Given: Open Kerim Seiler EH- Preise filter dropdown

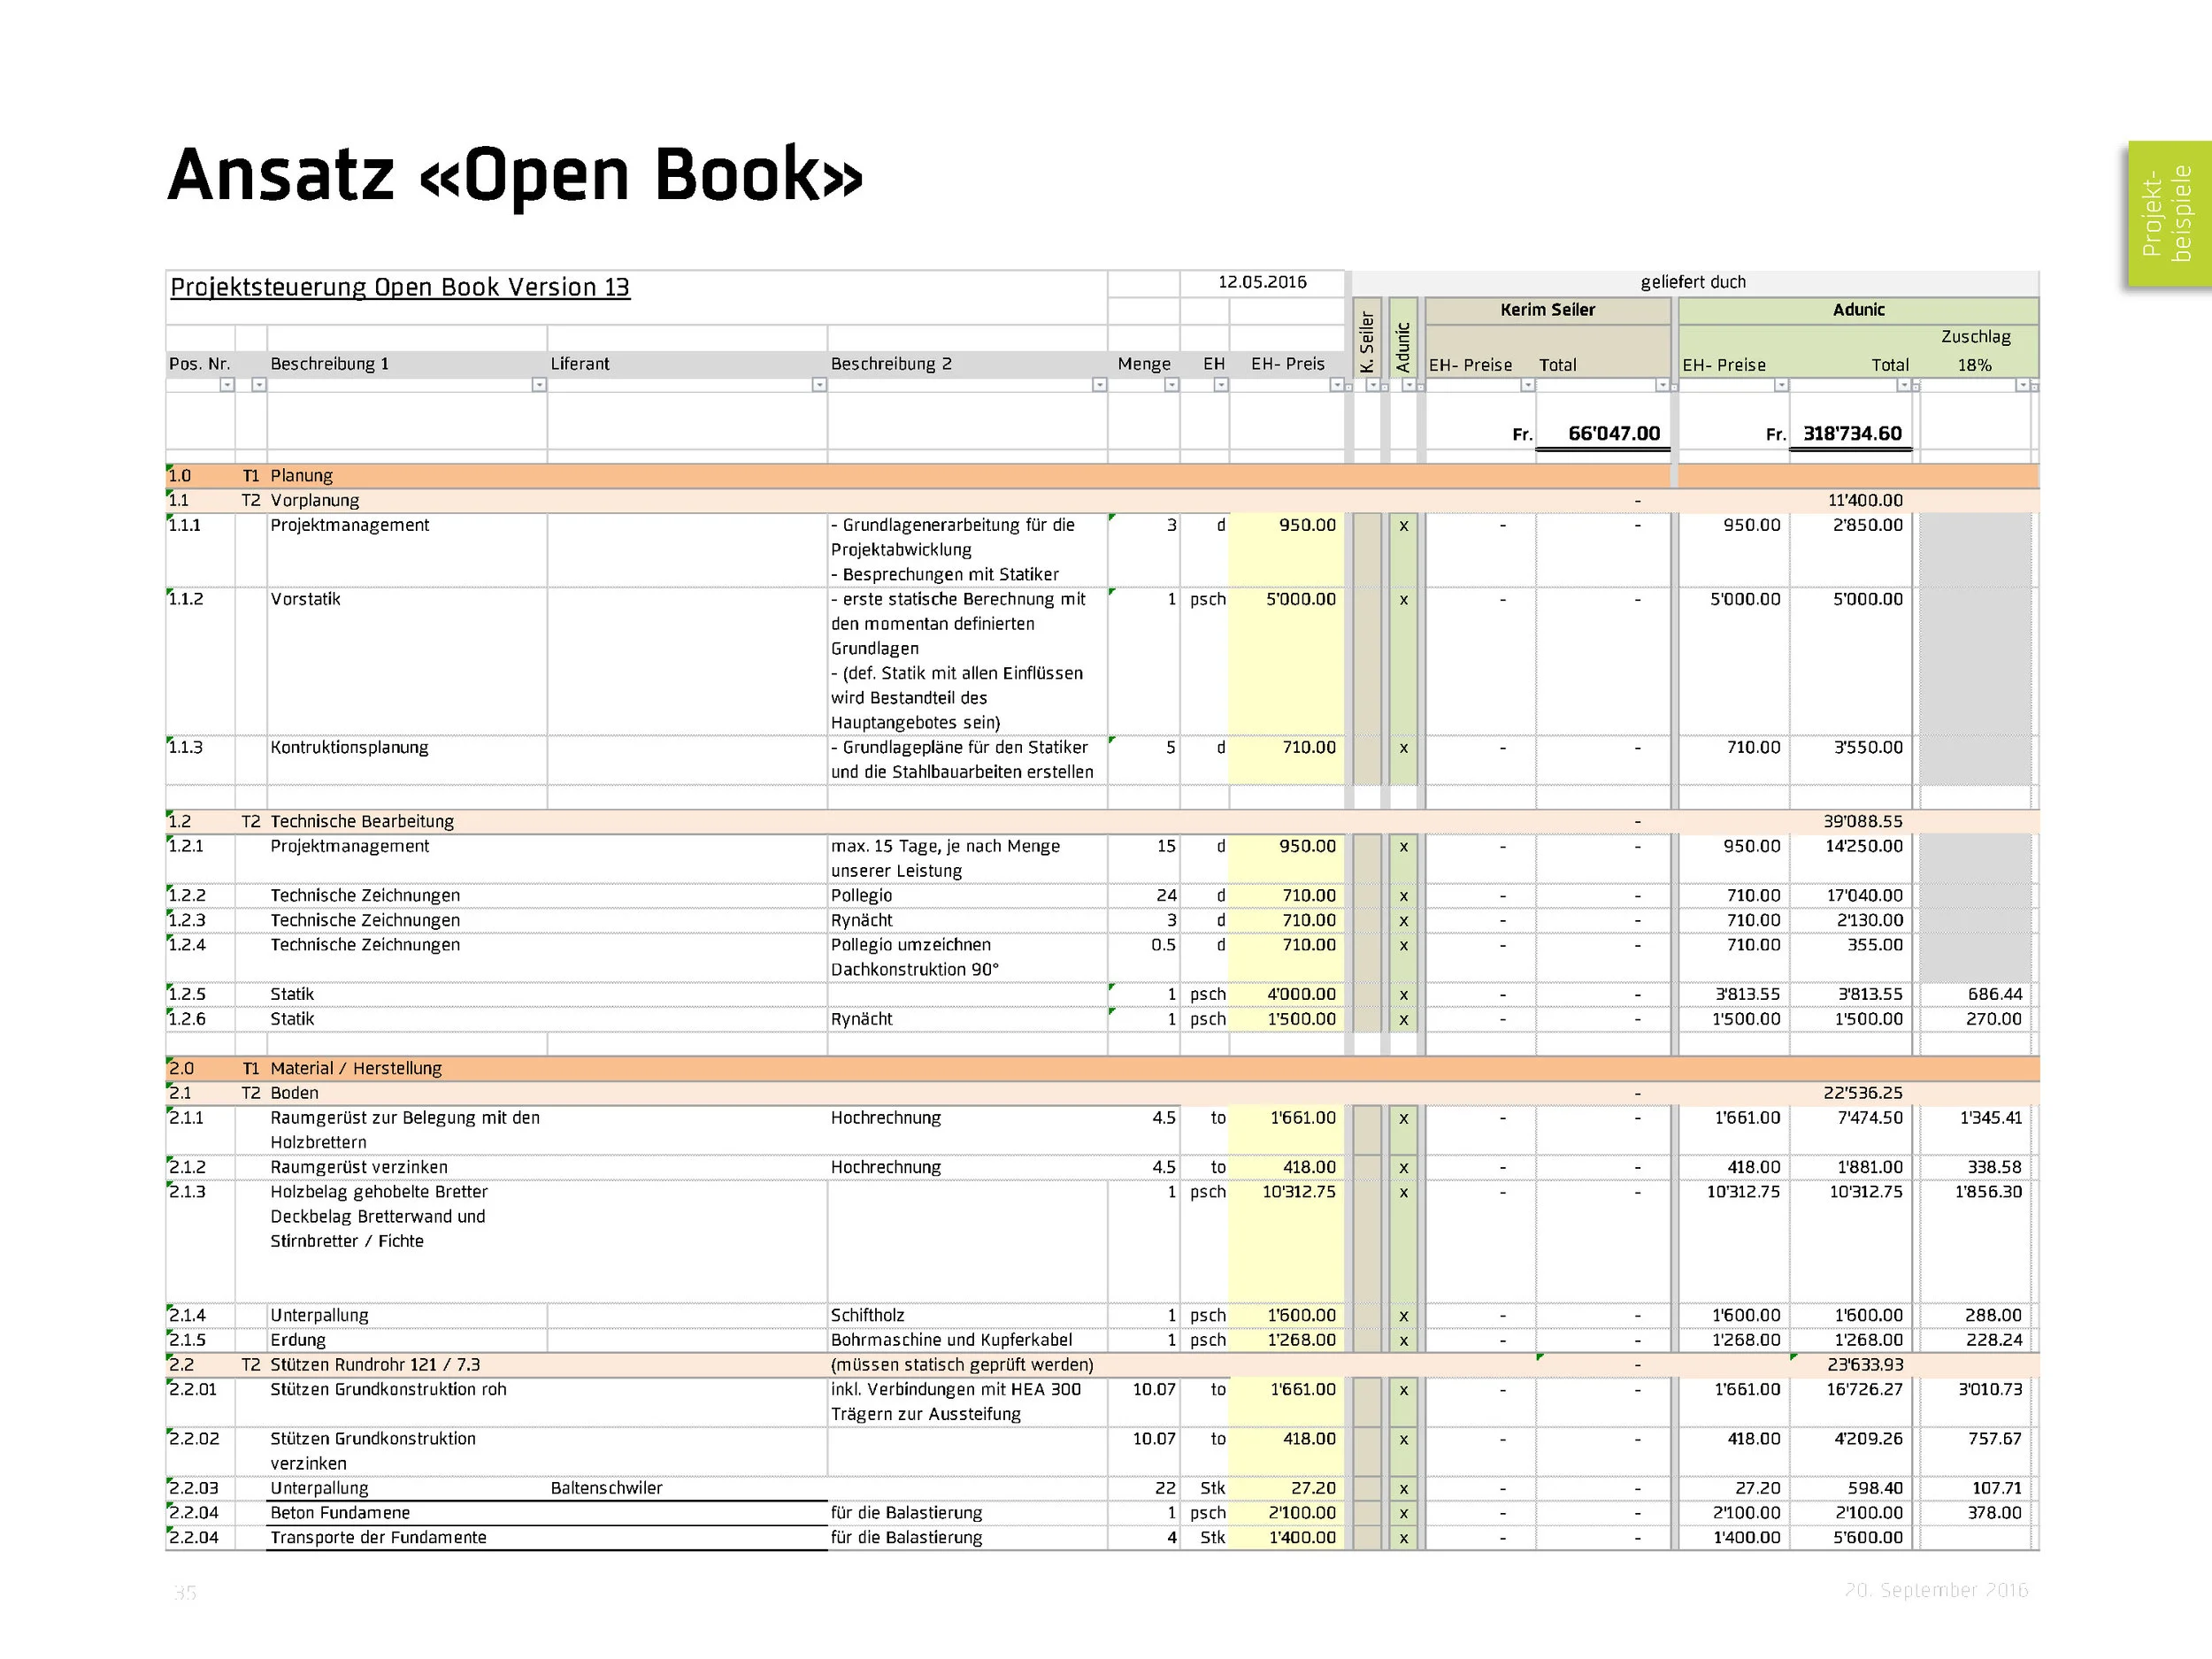Looking at the screenshot, I should coord(1527,385).
